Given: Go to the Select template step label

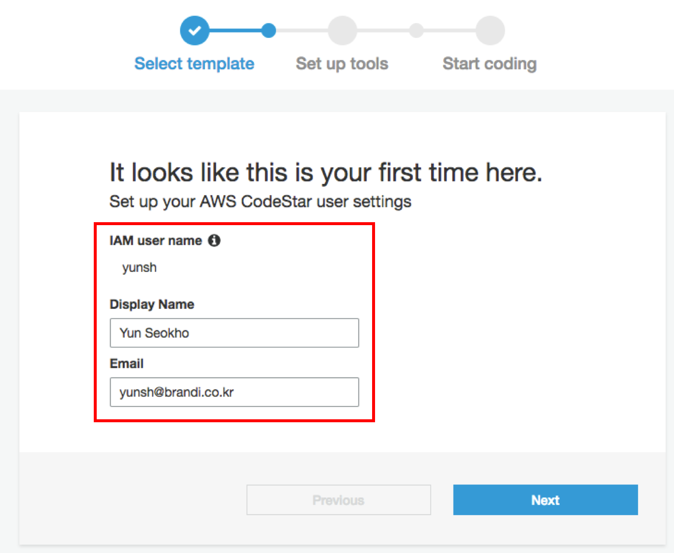Looking at the screenshot, I should coord(194,63).
